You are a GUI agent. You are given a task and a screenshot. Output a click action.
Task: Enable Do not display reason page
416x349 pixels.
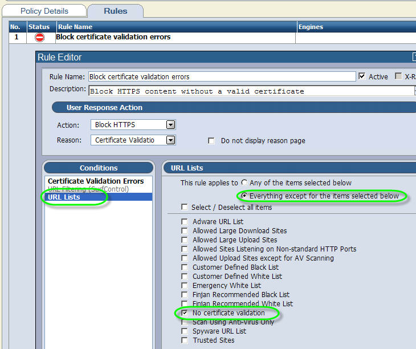tap(211, 141)
